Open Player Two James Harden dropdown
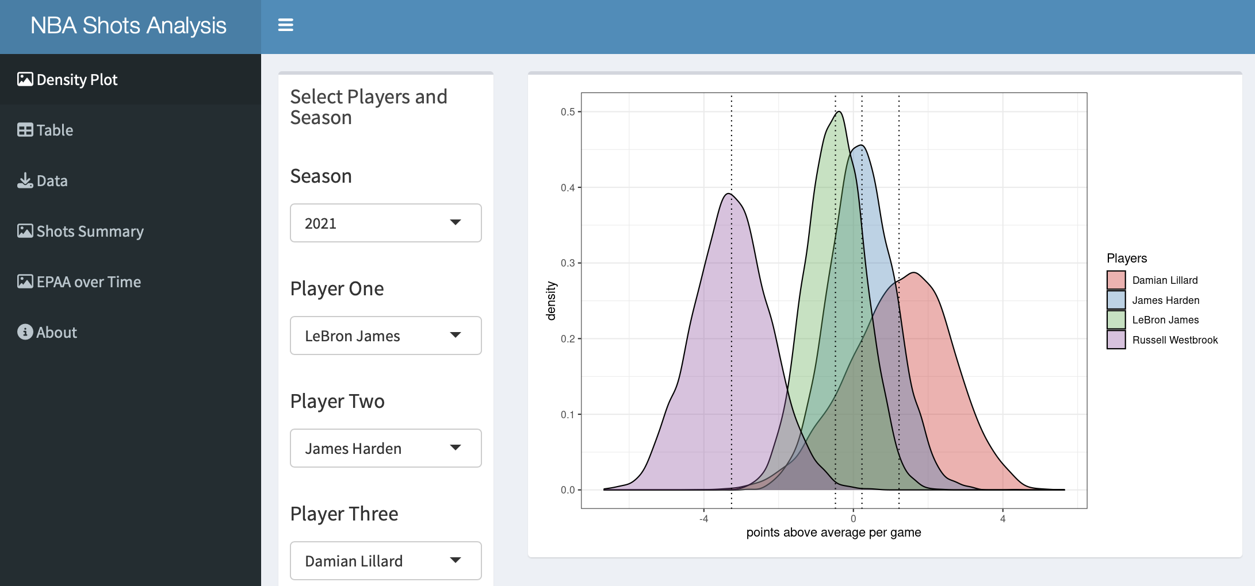Screen dimensions: 1255x586 click(385, 448)
